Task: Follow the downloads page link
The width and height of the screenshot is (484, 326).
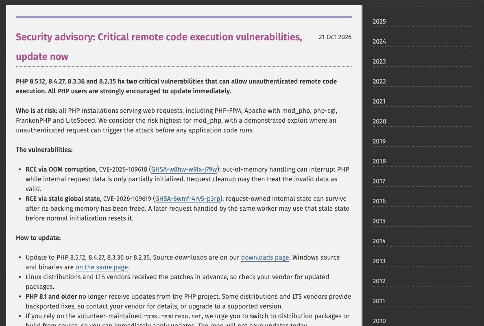Action: (265, 258)
